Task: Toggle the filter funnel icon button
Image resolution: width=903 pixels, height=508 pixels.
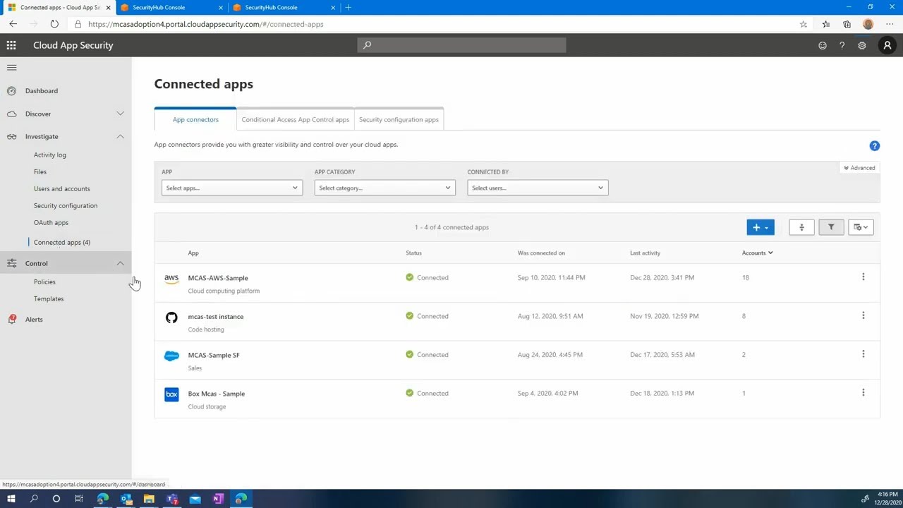Action: coord(831,227)
